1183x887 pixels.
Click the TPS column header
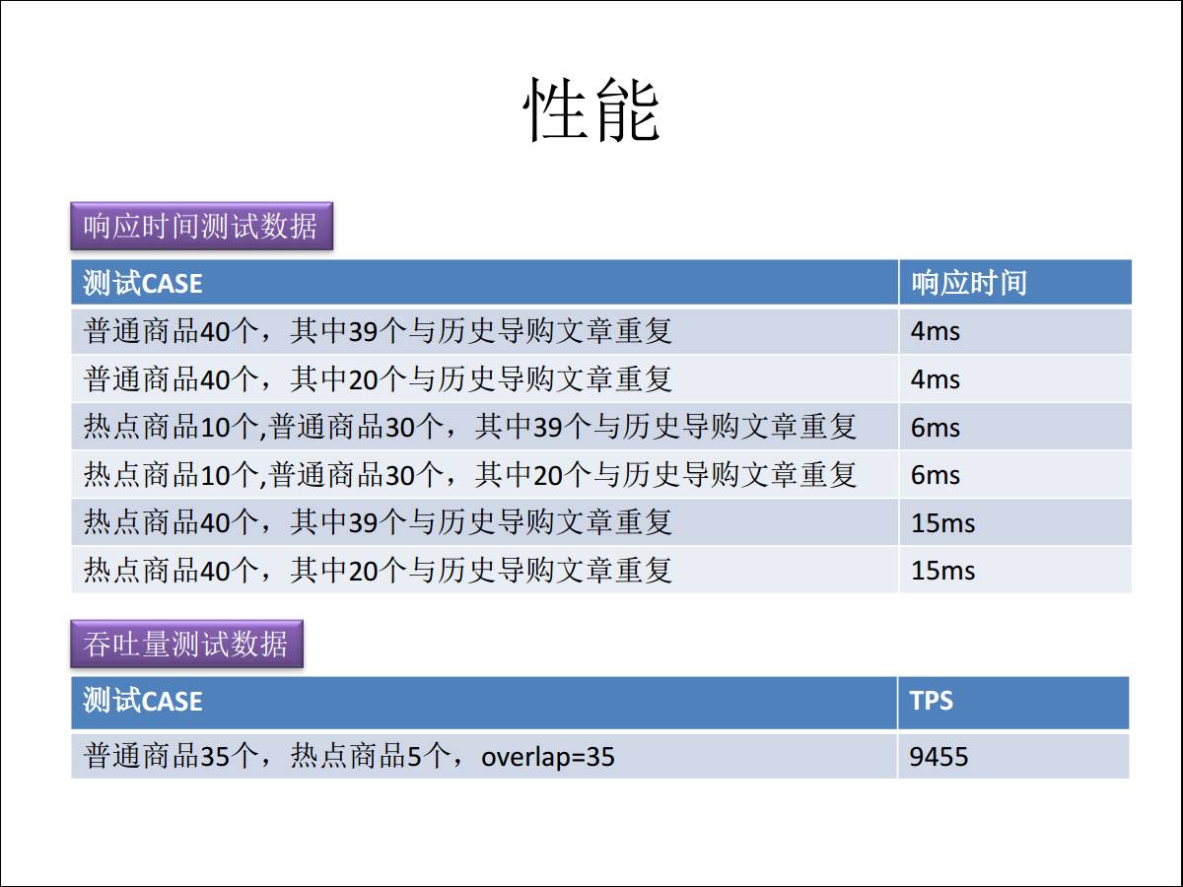931,701
